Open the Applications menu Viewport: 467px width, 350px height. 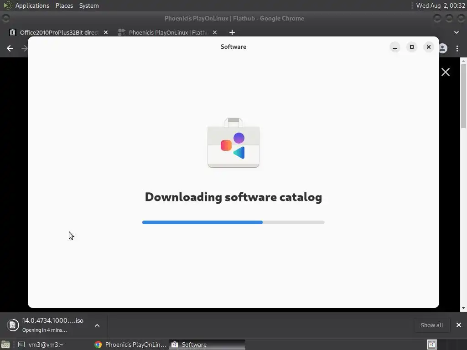coord(32,5)
